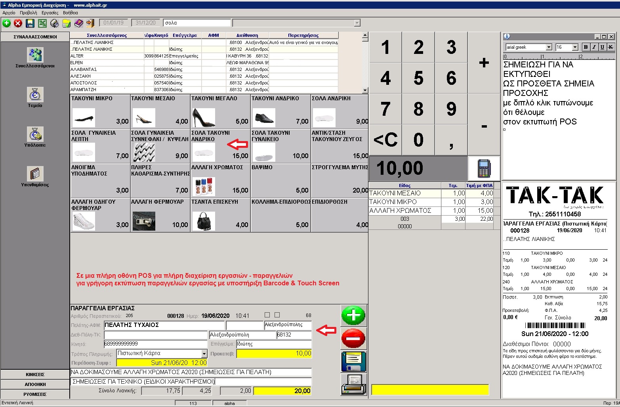
Task: Open the Πιστωτική Κάρτα payment method dropdown
Action: click(204, 353)
